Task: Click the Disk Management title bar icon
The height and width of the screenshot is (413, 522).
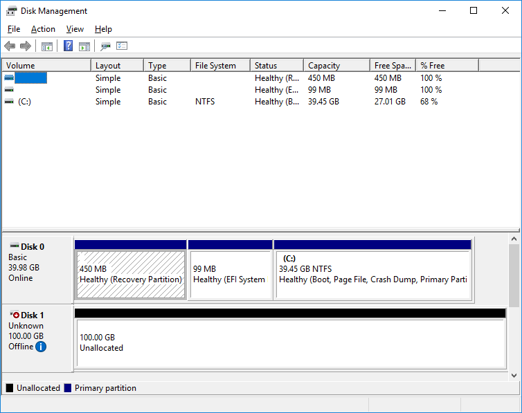Action: (11, 11)
